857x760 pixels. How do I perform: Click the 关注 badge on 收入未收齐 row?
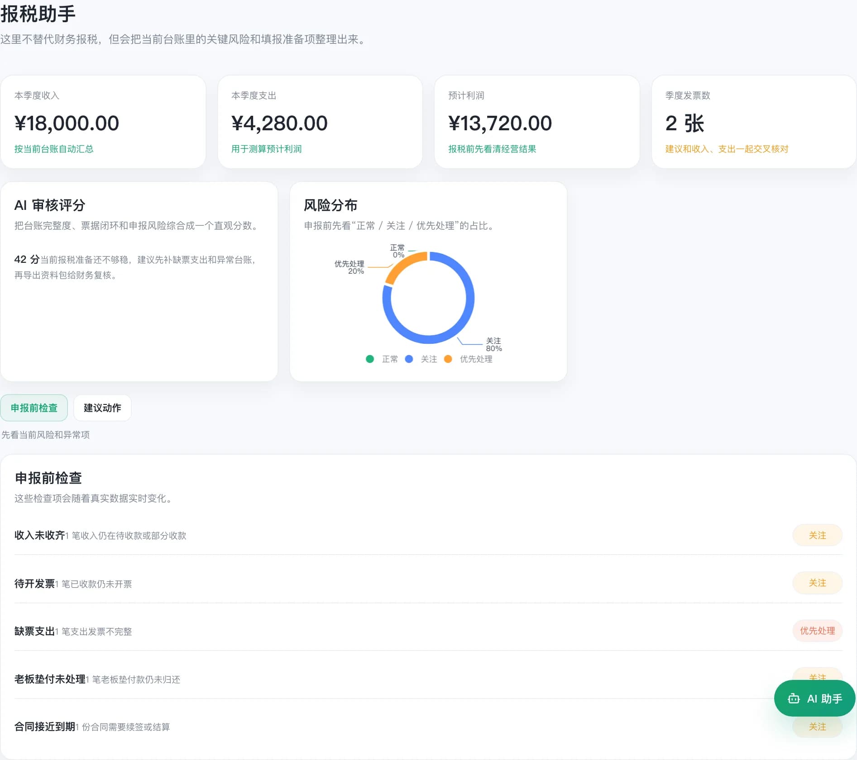pos(817,535)
